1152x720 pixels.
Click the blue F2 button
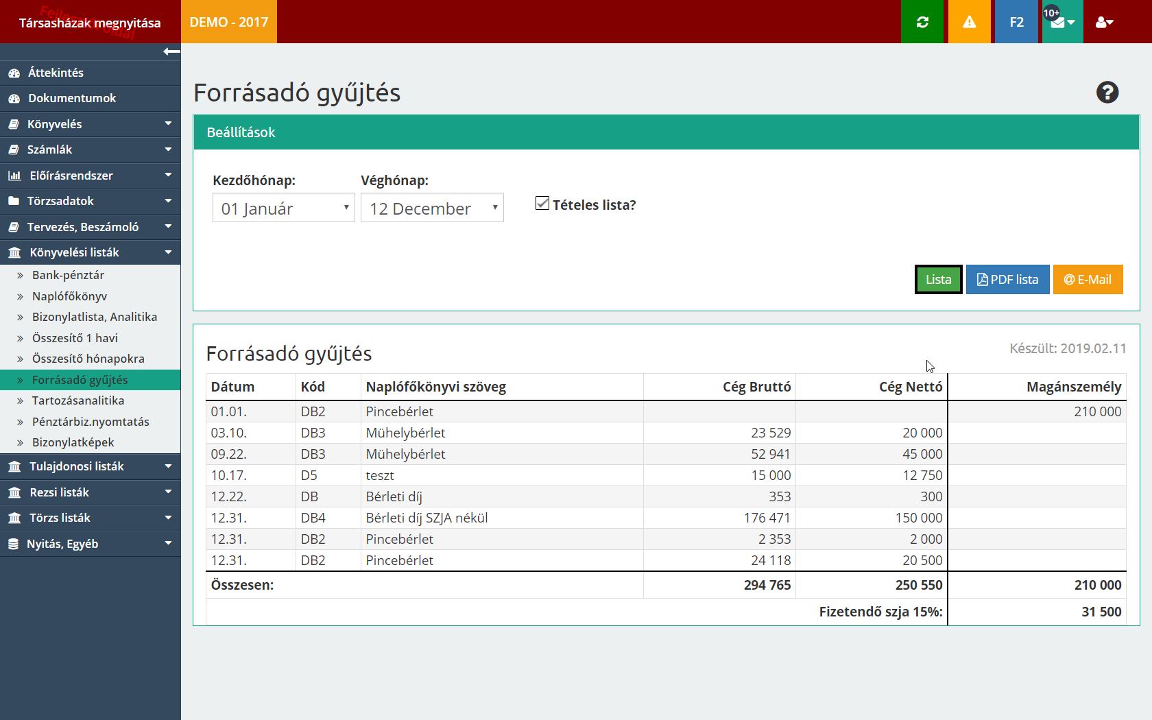[x=1016, y=22]
